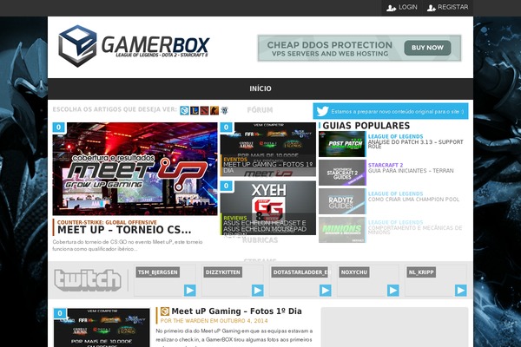
Task: Open the Asus Echelon headset review tile
Action: tap(268, 208)
